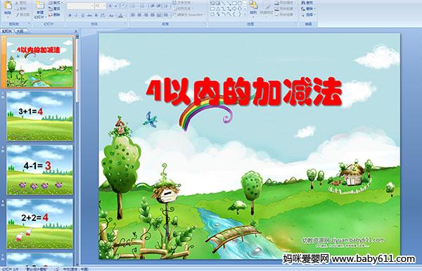Click the text shadow icon
Screen dimensions: 422x271
pyautogui.click(x=96, y=15)
